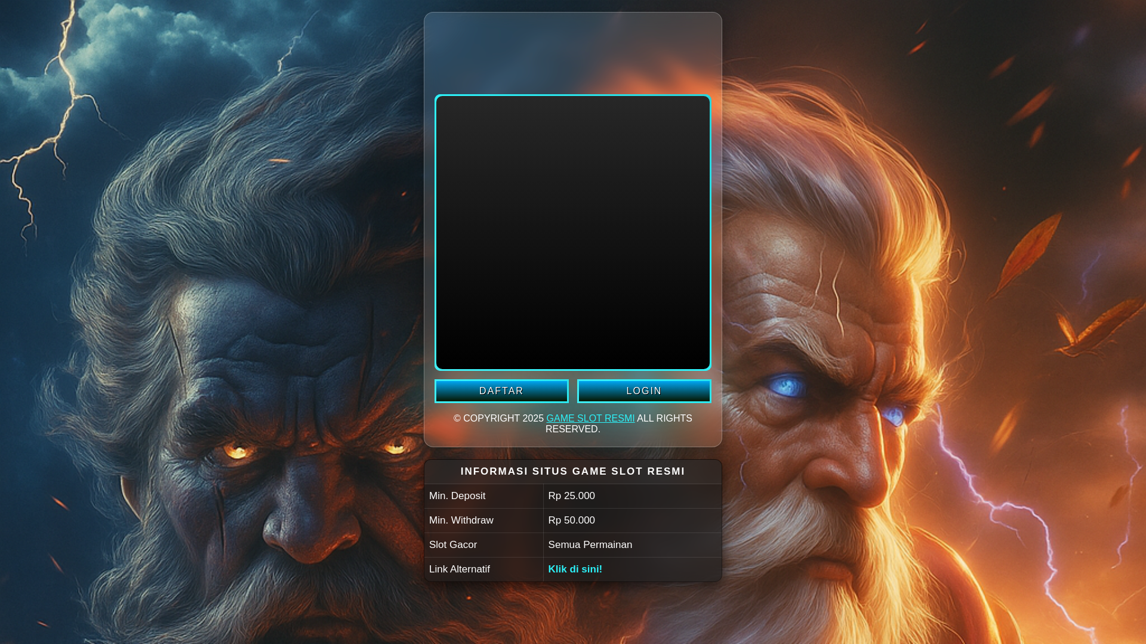Follow the 'Klik di sini!' link
Image resolution: width=1146 pixels, height=644 pixels.
(575, 569)
